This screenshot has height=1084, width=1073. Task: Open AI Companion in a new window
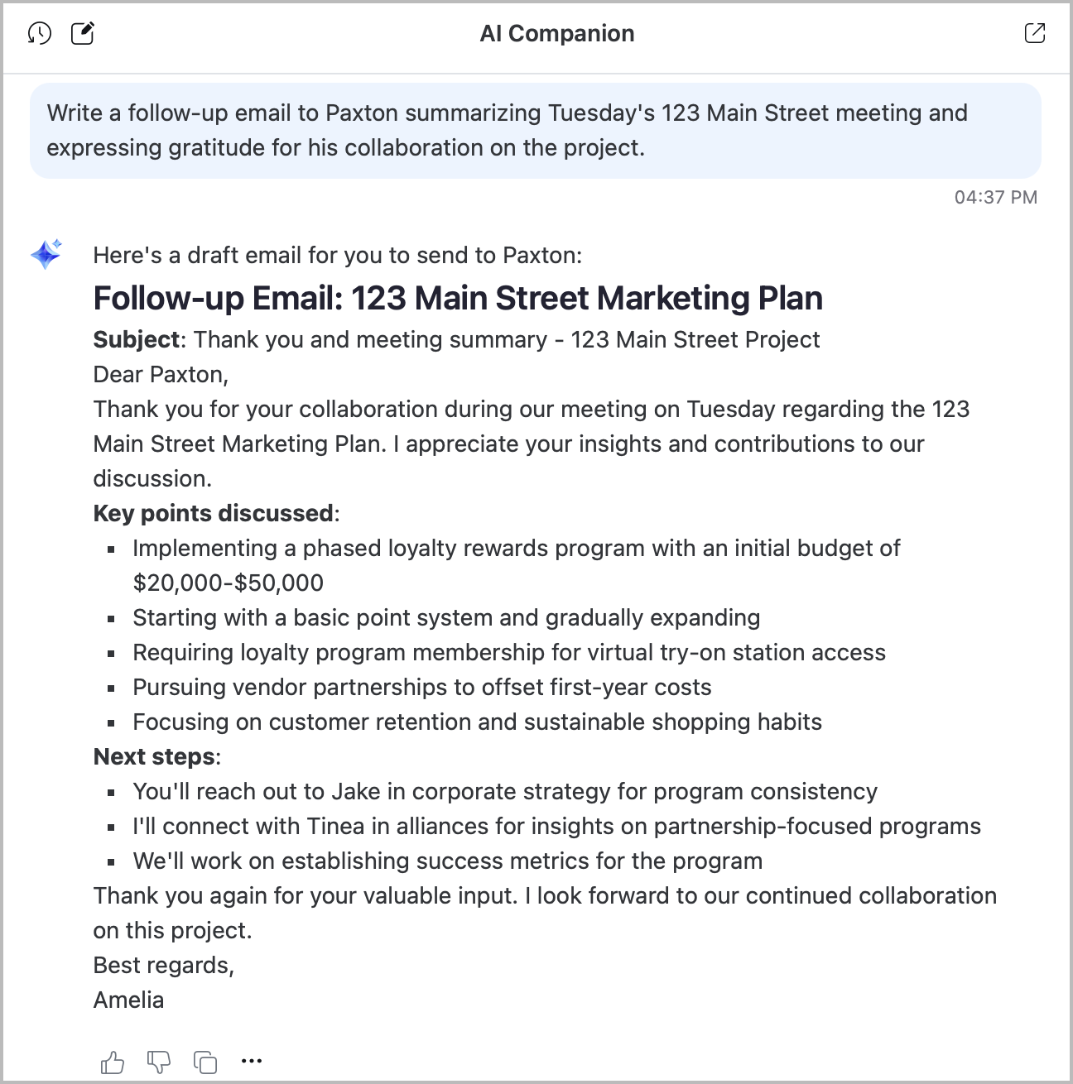(1034, 33)
